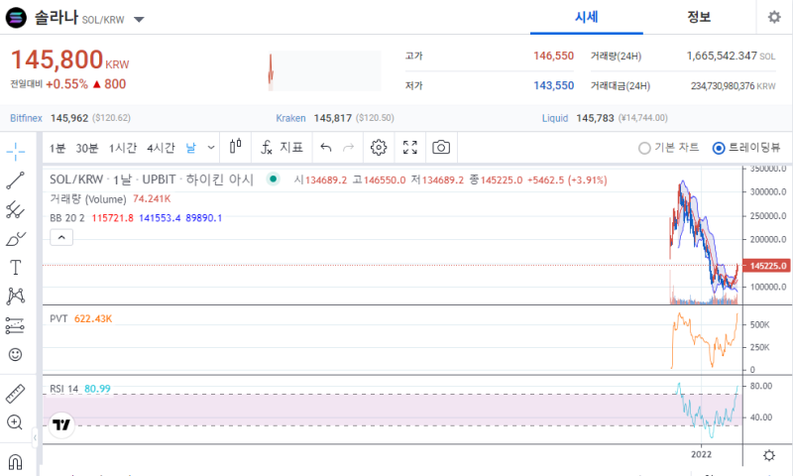Open the Bitfinex price link
This screenshot has width=793, height=476.
click(x=27, y=118)
